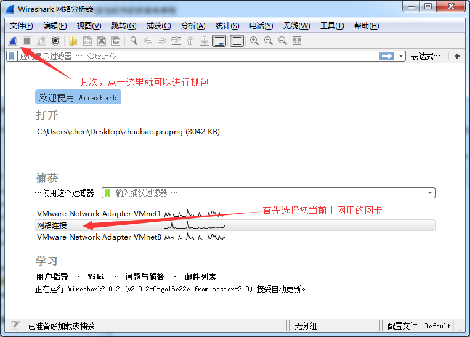Save the capture file
470x337 pixels.
tap(87, 41)
